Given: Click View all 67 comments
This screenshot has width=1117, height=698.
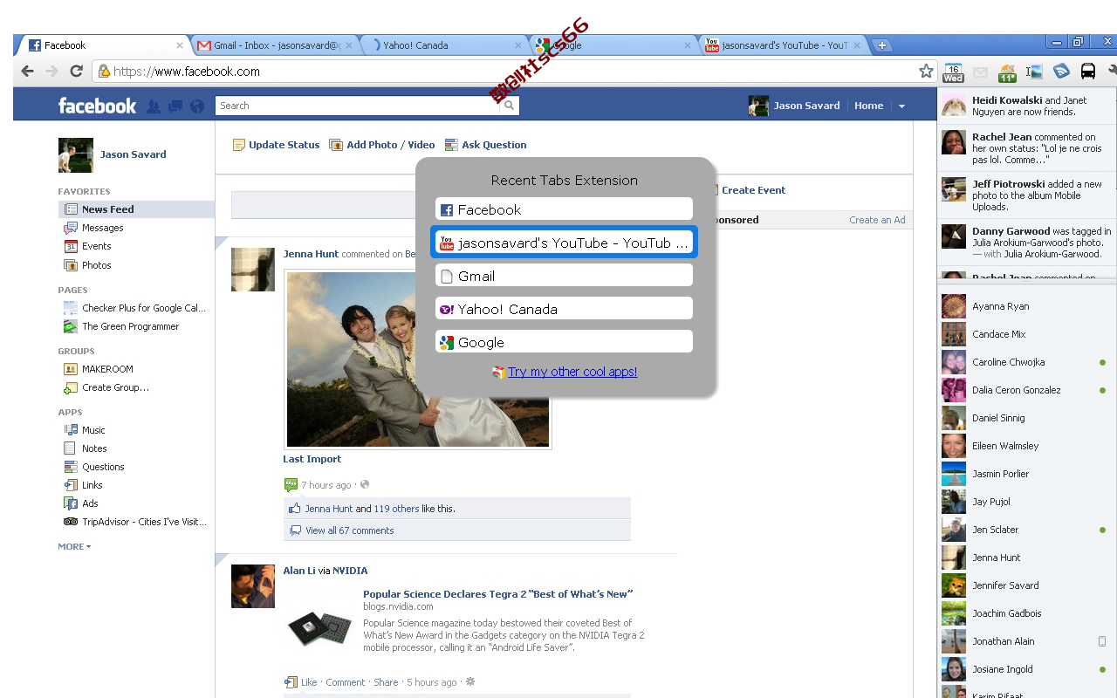Looking at the screenshot, I should (x=349, y=530).
